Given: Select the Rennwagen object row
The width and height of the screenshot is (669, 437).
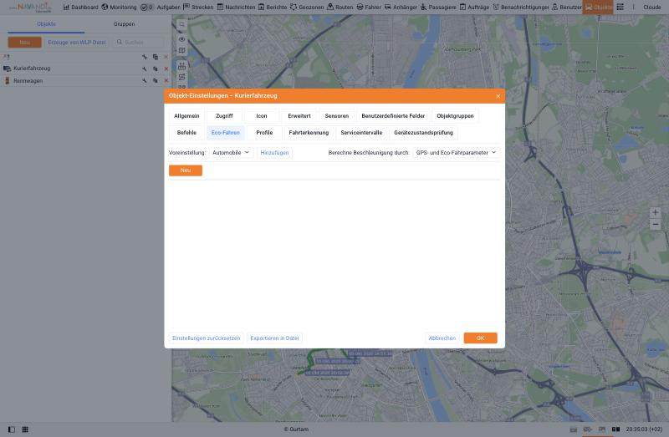Looking at the screenshot, I should tap(85, 80).
